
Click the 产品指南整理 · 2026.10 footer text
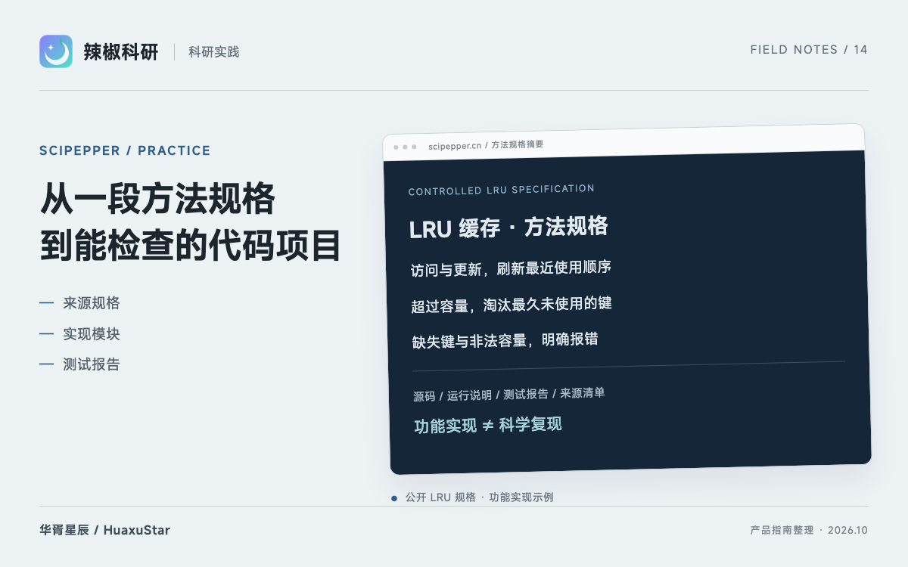pos(809,530)
